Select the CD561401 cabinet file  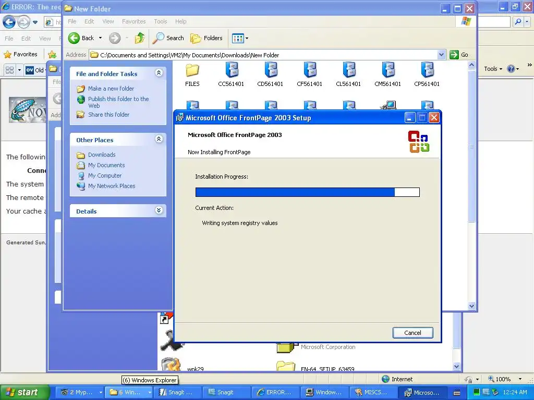point(271,74)
